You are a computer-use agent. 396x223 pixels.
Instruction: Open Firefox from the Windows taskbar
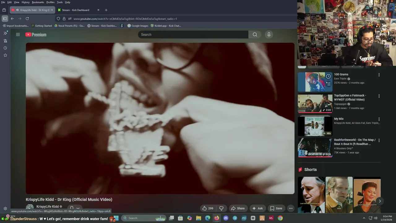[217, 218]
